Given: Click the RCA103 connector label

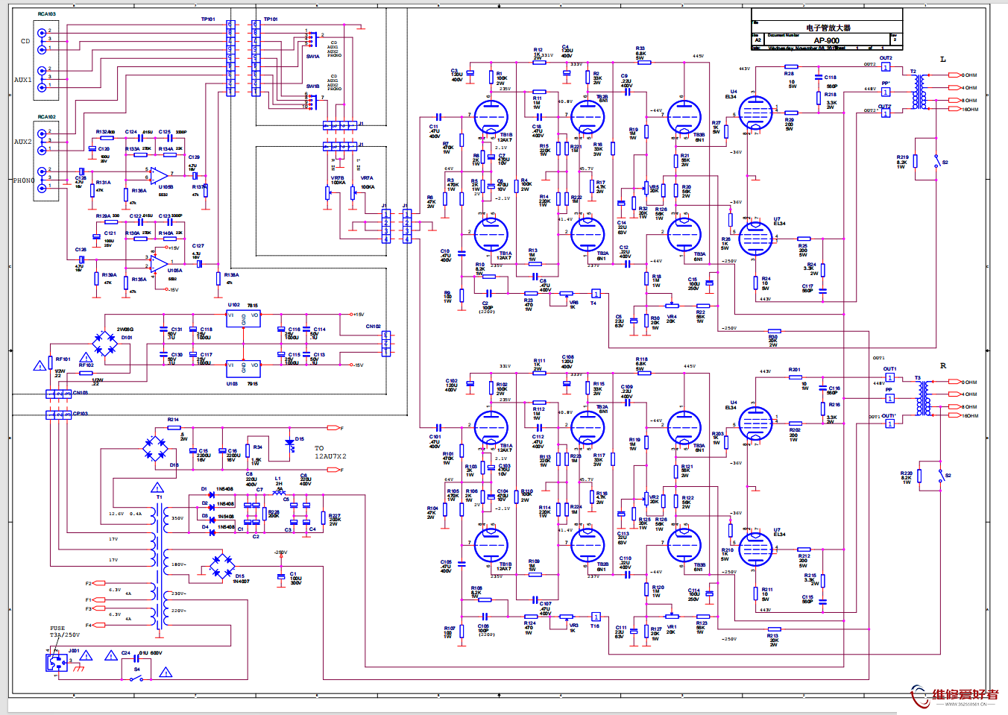Looking at the screenshot, I should coord(47,14).
